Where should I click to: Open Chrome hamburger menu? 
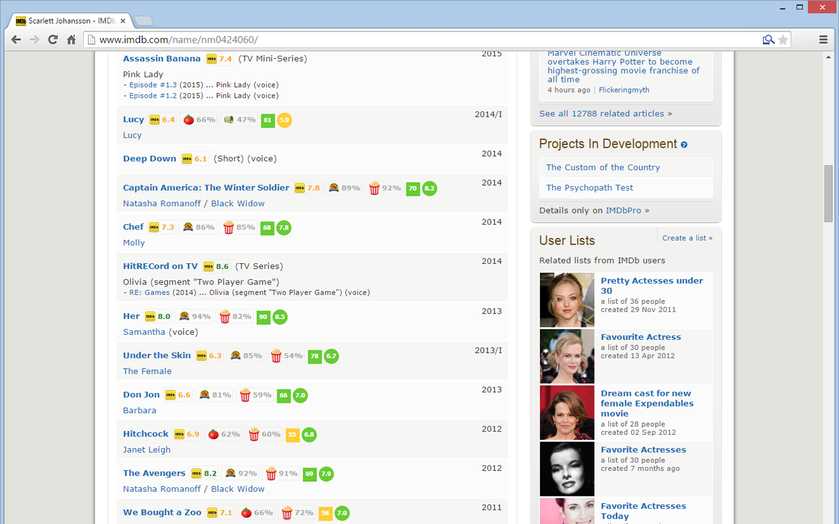coord(823,40)
